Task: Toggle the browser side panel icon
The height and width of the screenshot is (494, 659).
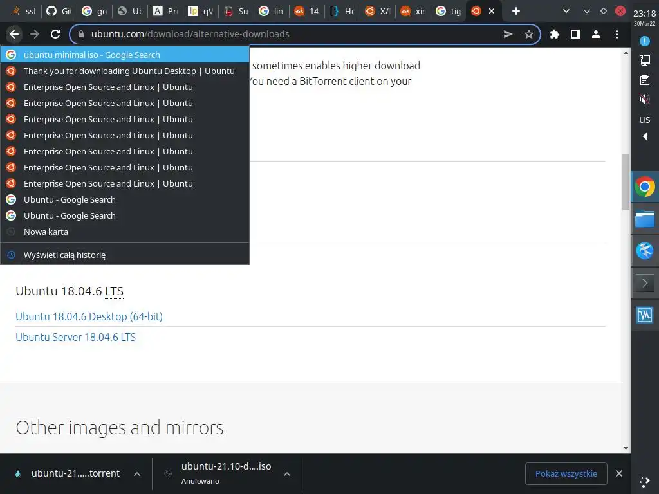Action: 575,34
